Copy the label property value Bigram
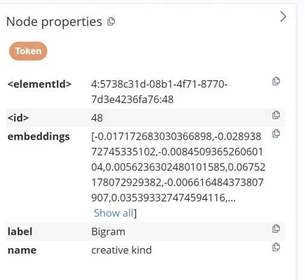The height and width of the screenshot is (280, 305). [276, 228]
